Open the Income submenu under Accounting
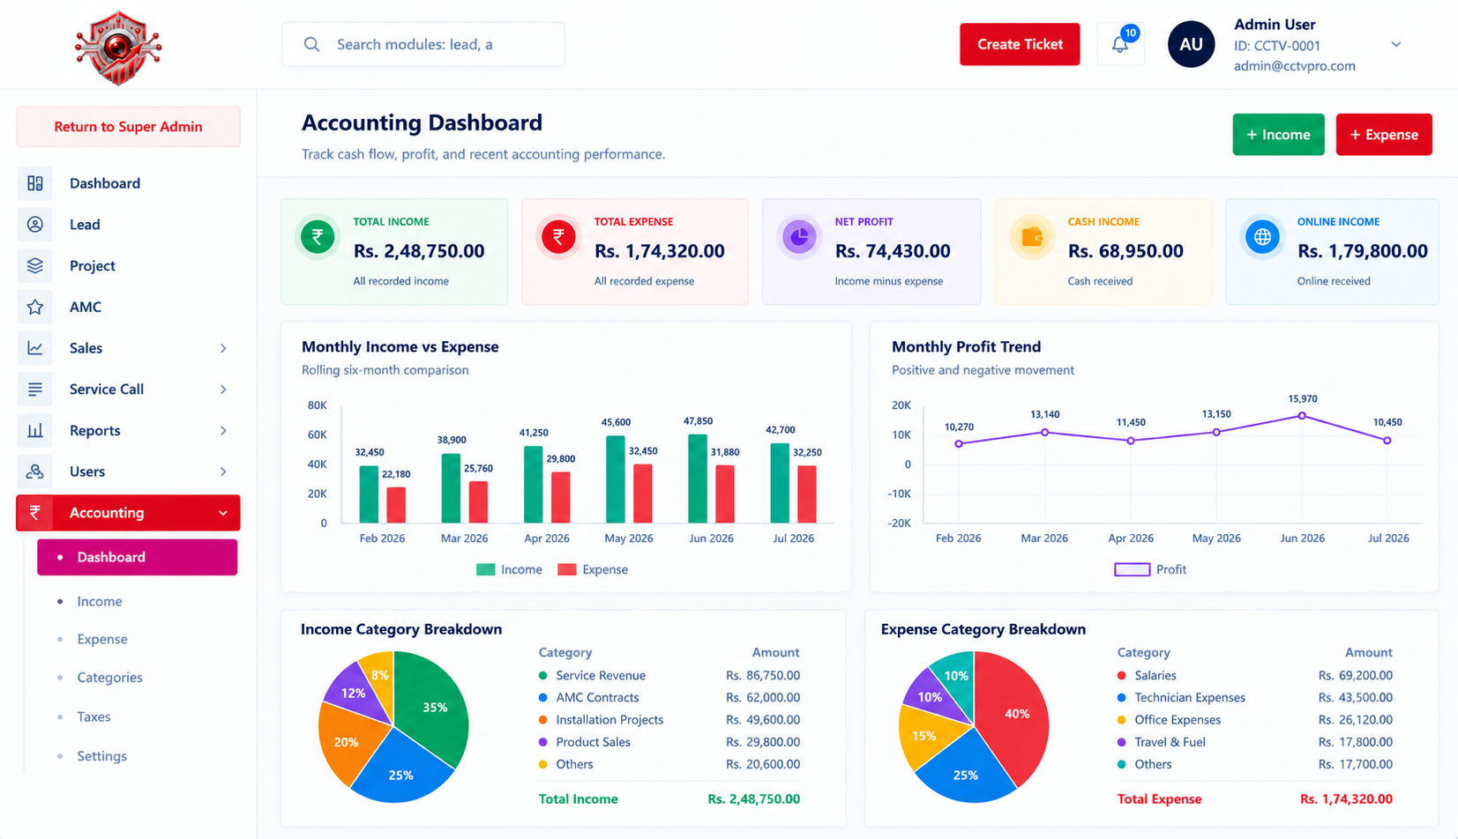 coord(100,601)
